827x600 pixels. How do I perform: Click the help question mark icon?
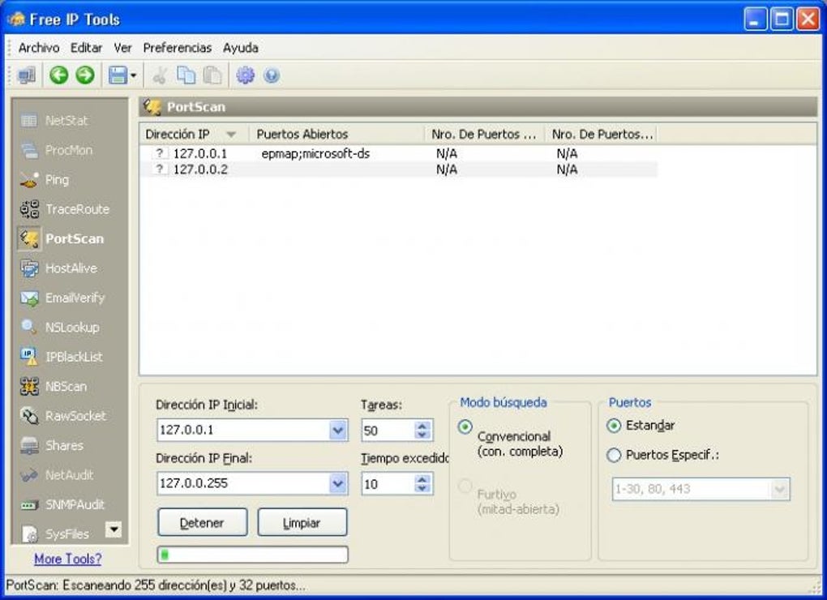point(272,75)
